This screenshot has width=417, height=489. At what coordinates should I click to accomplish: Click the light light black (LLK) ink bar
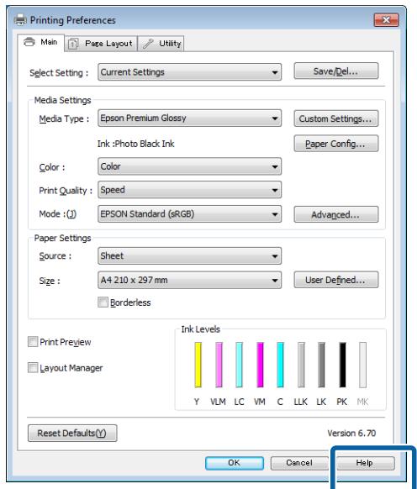point(301,365)
